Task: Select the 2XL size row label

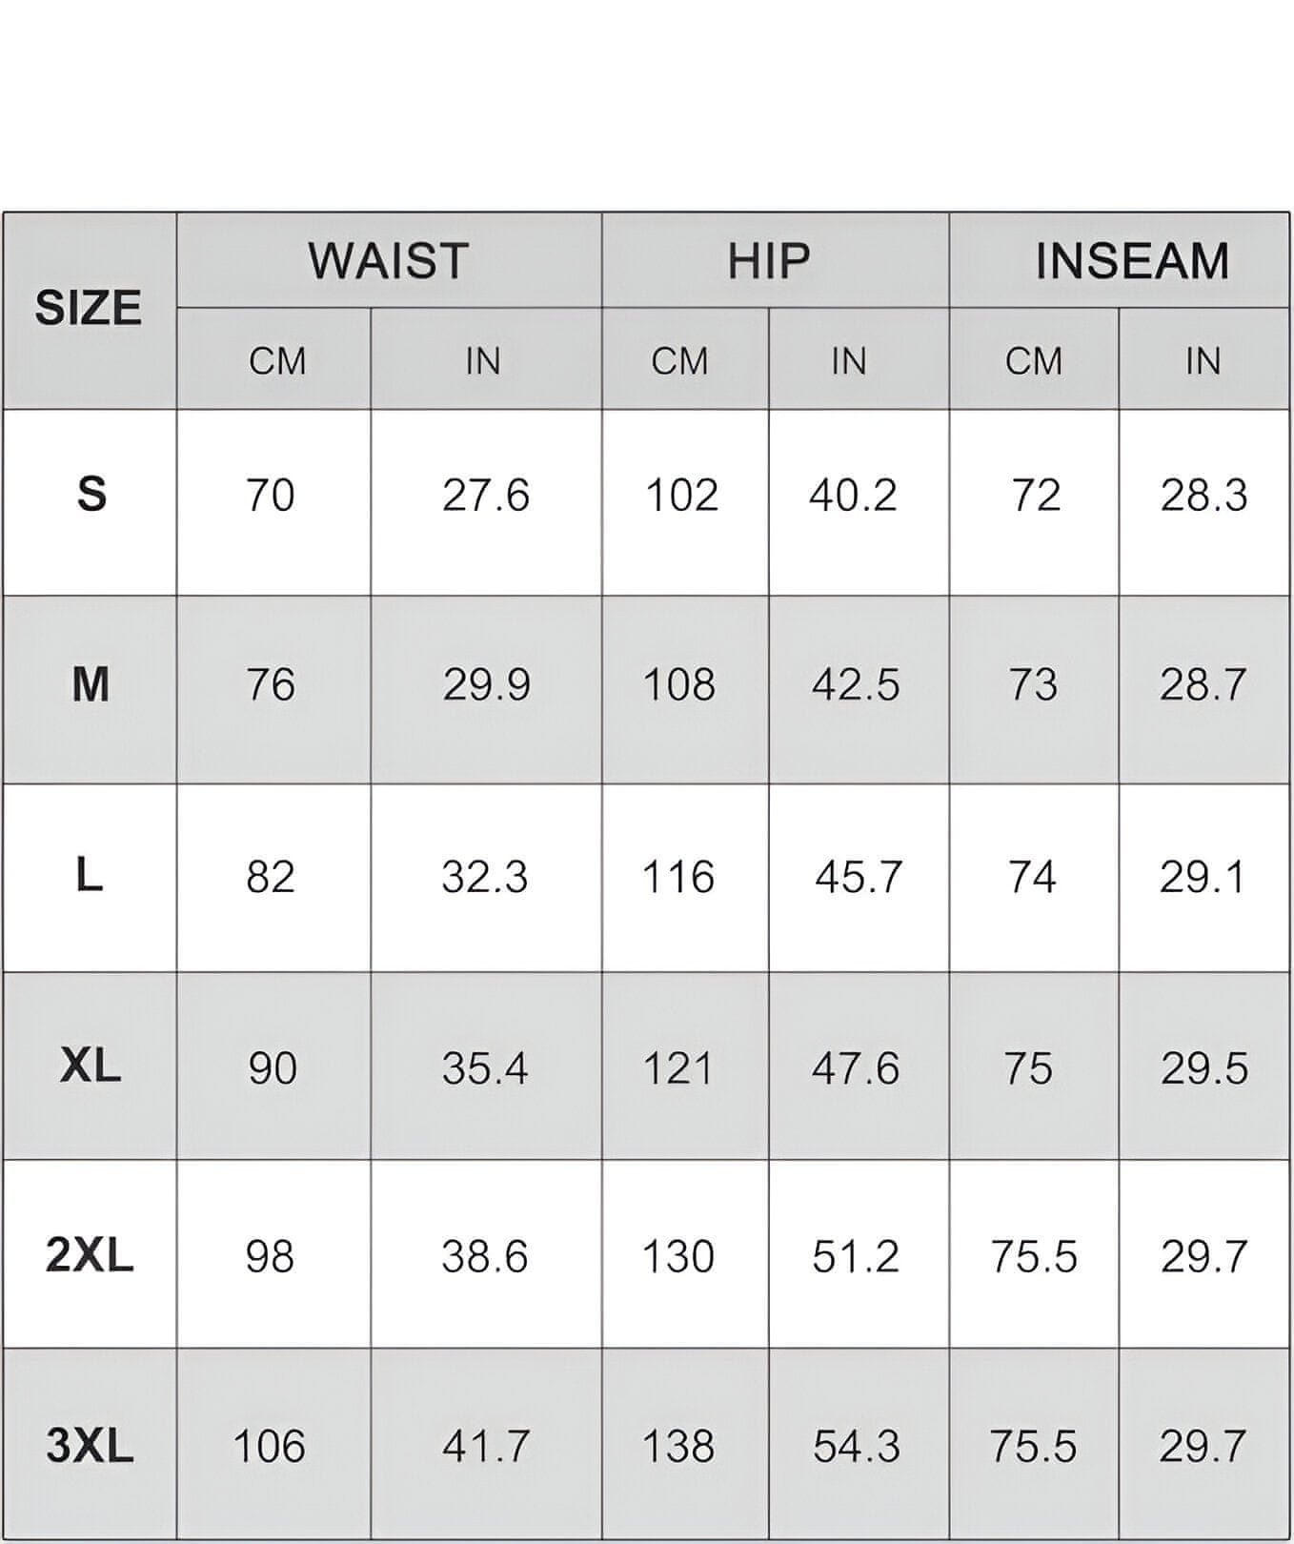Action: 90,1255
